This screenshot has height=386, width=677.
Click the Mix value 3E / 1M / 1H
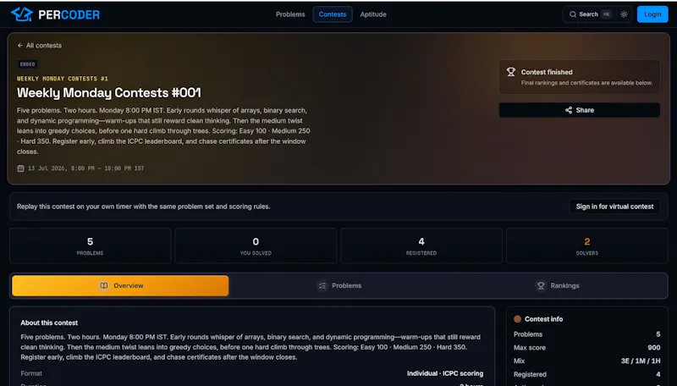(641, 361)
